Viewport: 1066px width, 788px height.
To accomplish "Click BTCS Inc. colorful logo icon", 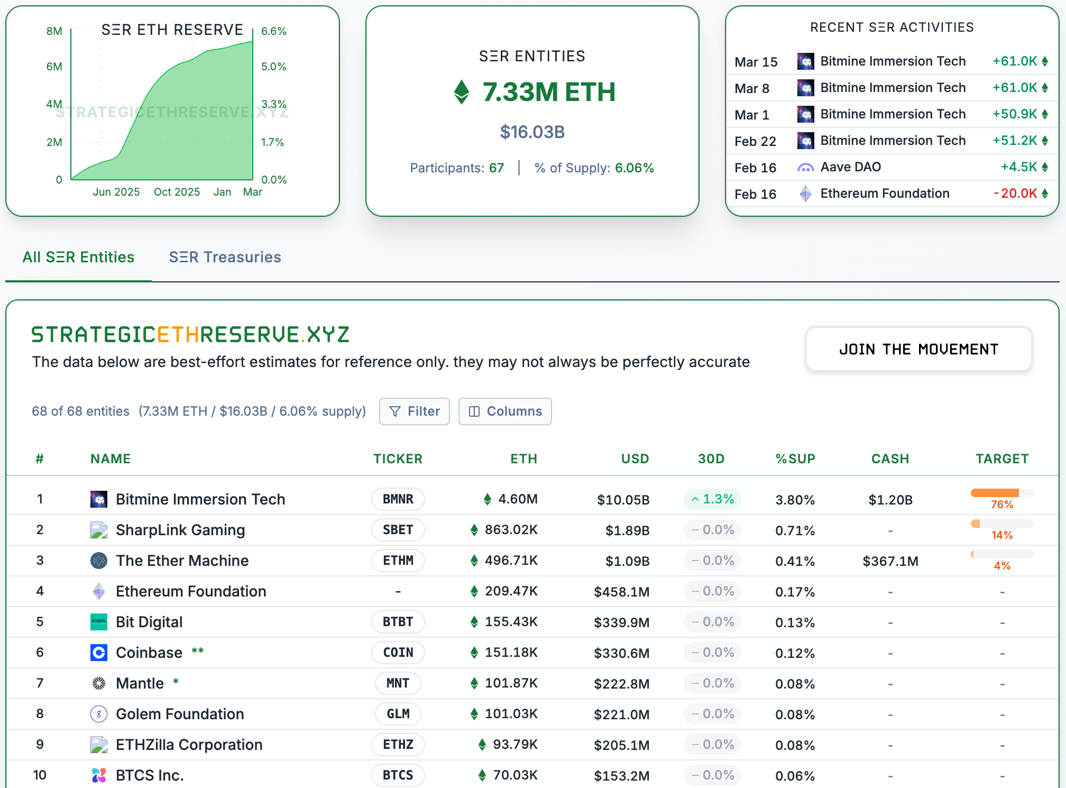I will pos(98,775).
